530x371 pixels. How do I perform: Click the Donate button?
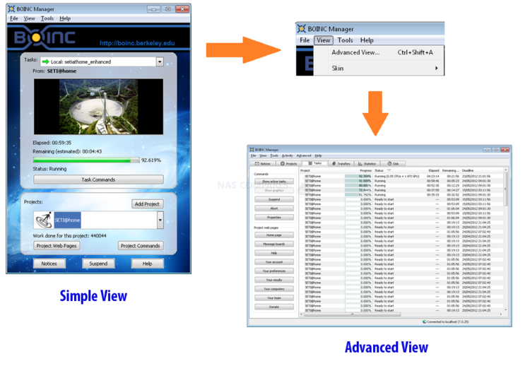[274, 307]
